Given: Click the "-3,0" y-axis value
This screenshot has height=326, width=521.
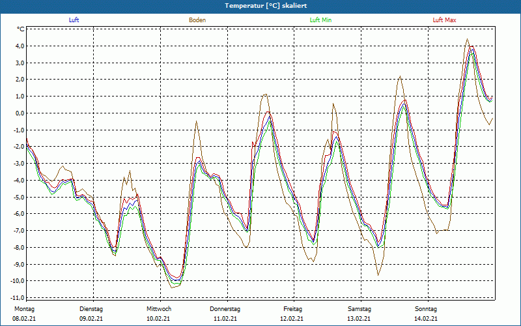Looking at the screenshot, I should coord(19,164).
